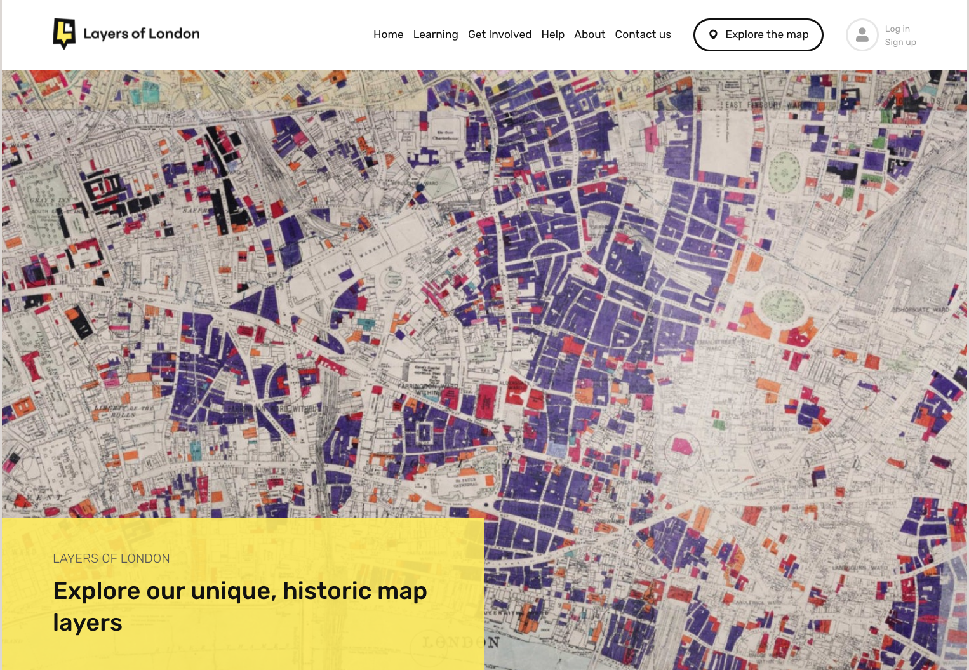The height and width of the screenshot is (670, 969).
Task: Click the Sign up link
Action: click(900, 42)
